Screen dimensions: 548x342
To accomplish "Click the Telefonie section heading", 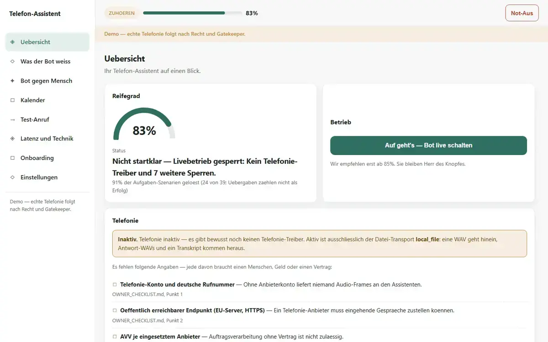I will 125,221.
